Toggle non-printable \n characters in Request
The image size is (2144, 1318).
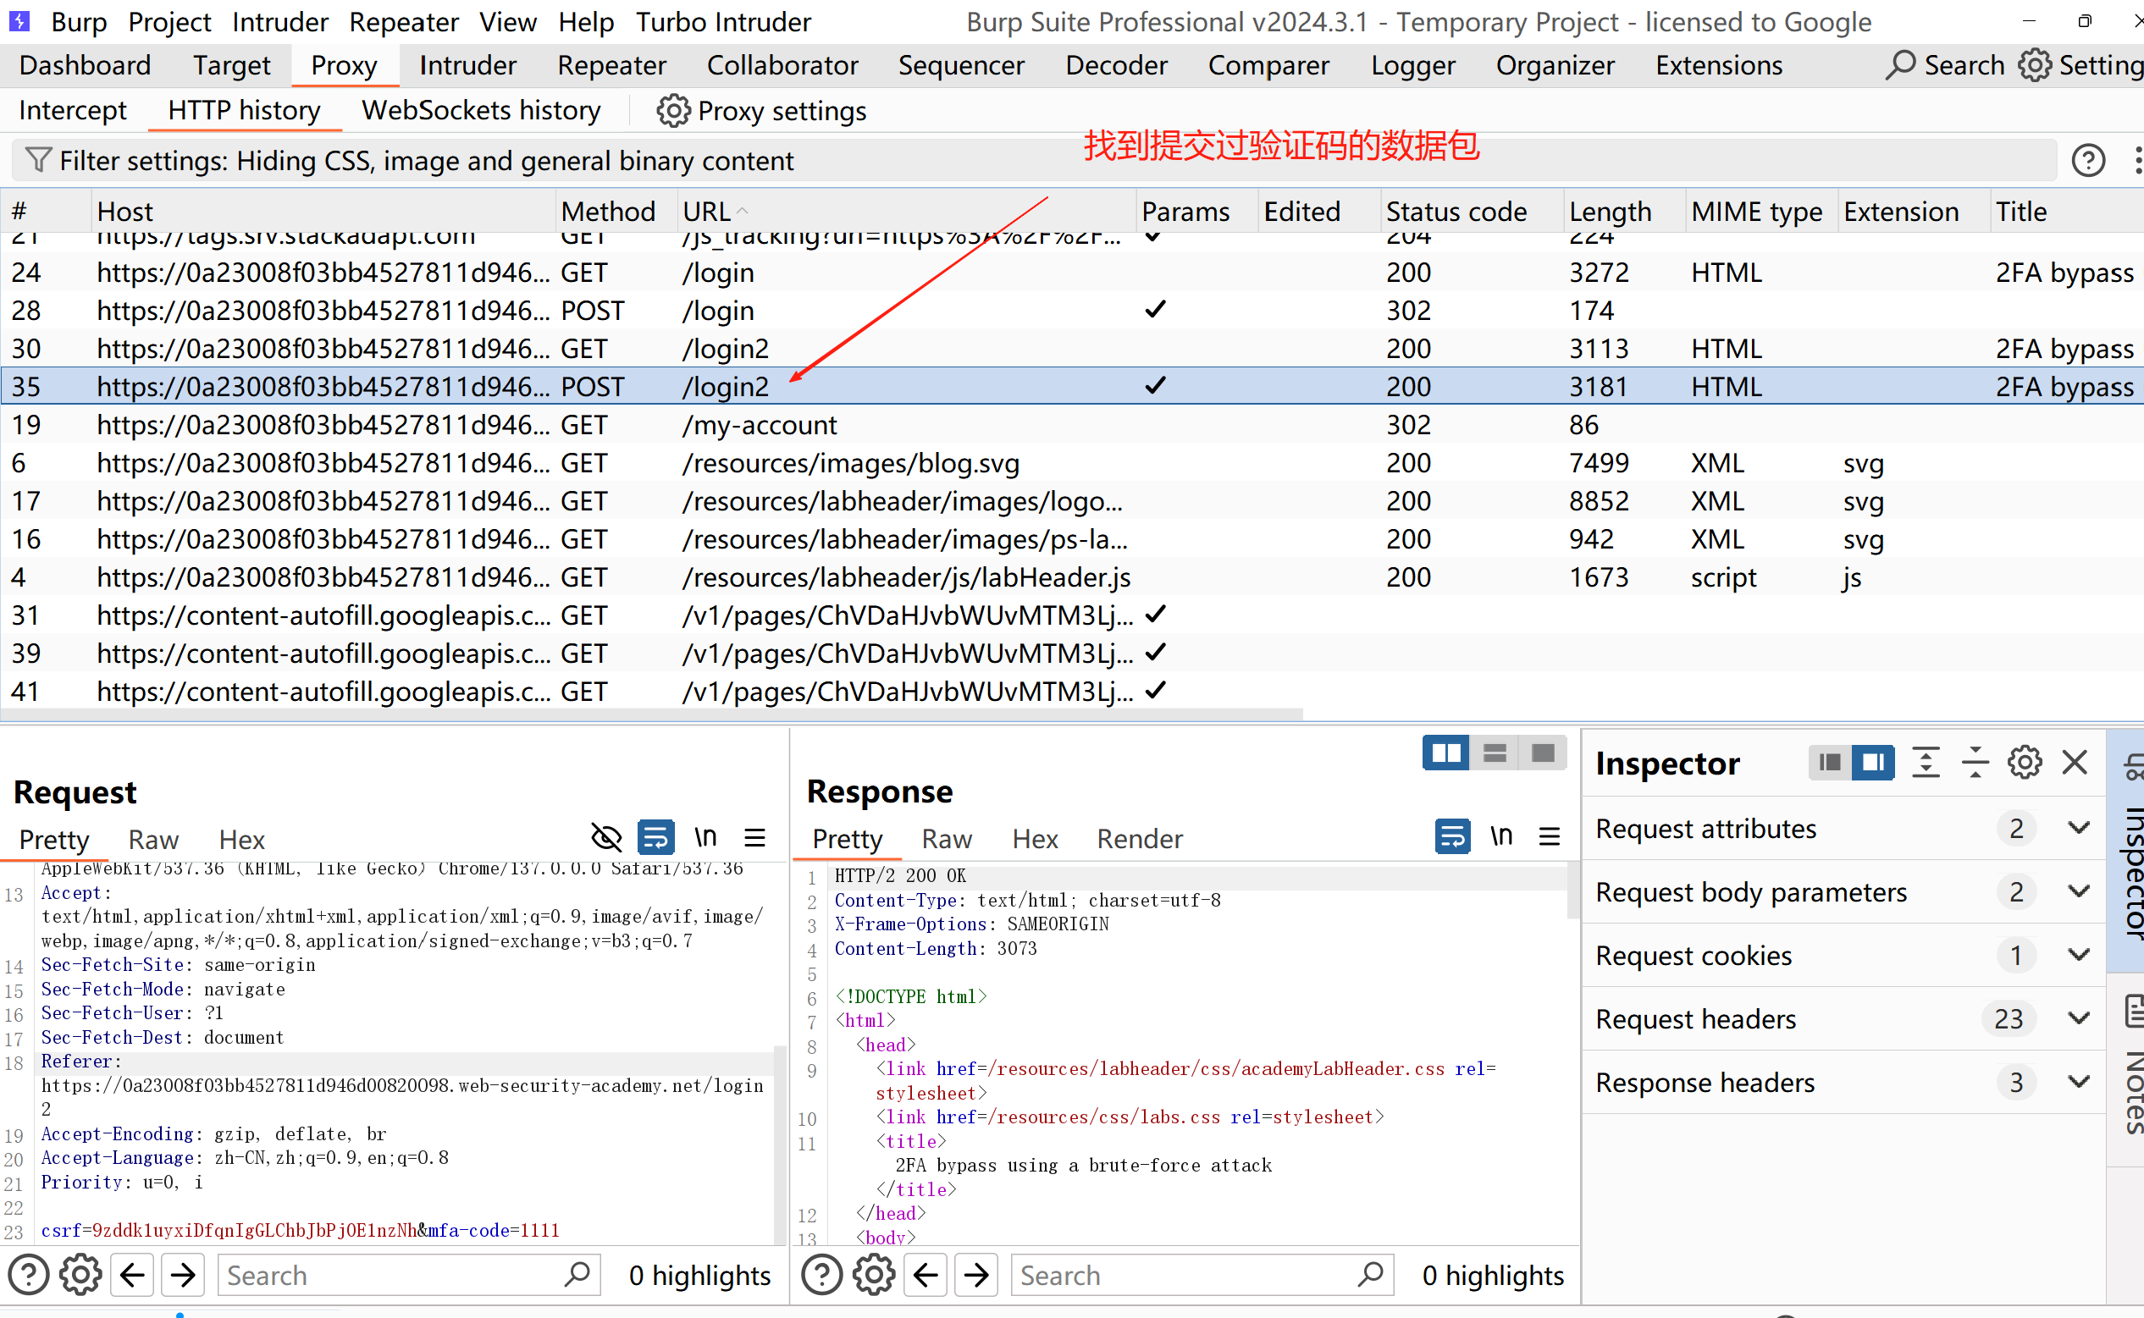(705, 839)
